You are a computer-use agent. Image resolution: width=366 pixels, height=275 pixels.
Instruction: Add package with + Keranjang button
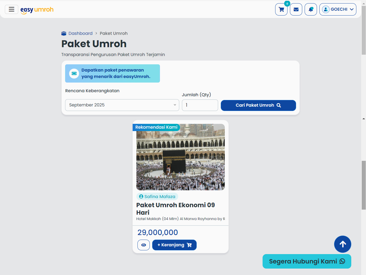174,245
